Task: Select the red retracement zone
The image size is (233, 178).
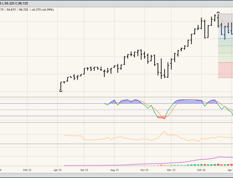Action: point(226,70)
